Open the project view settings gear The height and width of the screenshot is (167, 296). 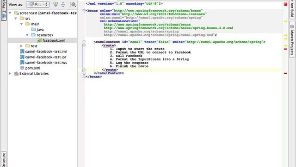pyautogui.click(x=74, y=4)
